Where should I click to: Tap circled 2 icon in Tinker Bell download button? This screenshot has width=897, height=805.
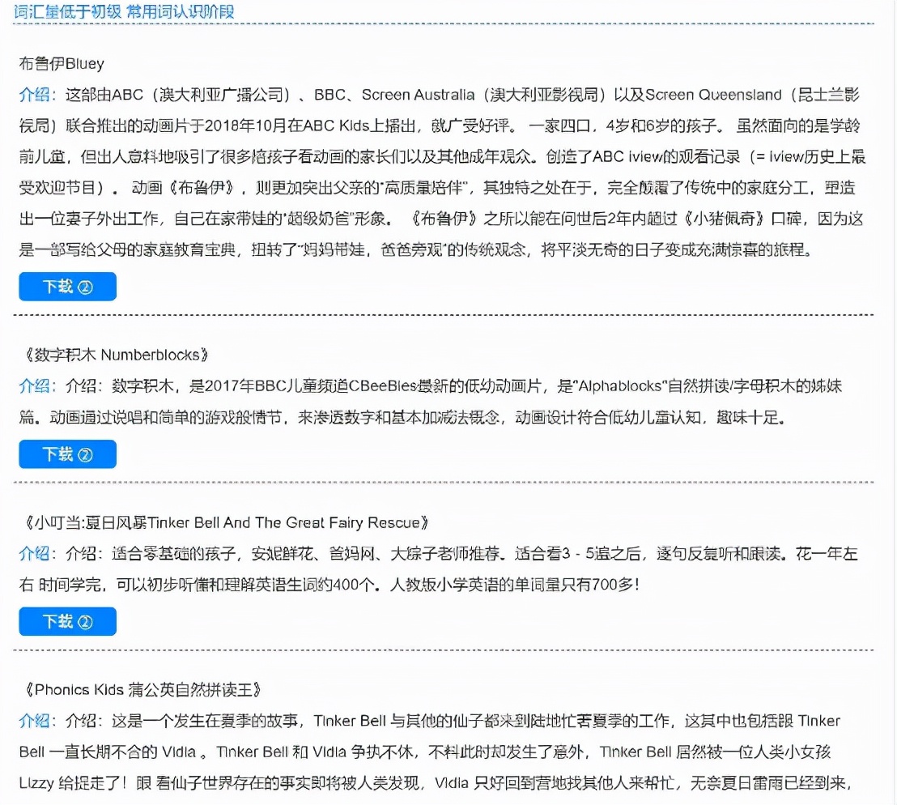coord(85,621)
